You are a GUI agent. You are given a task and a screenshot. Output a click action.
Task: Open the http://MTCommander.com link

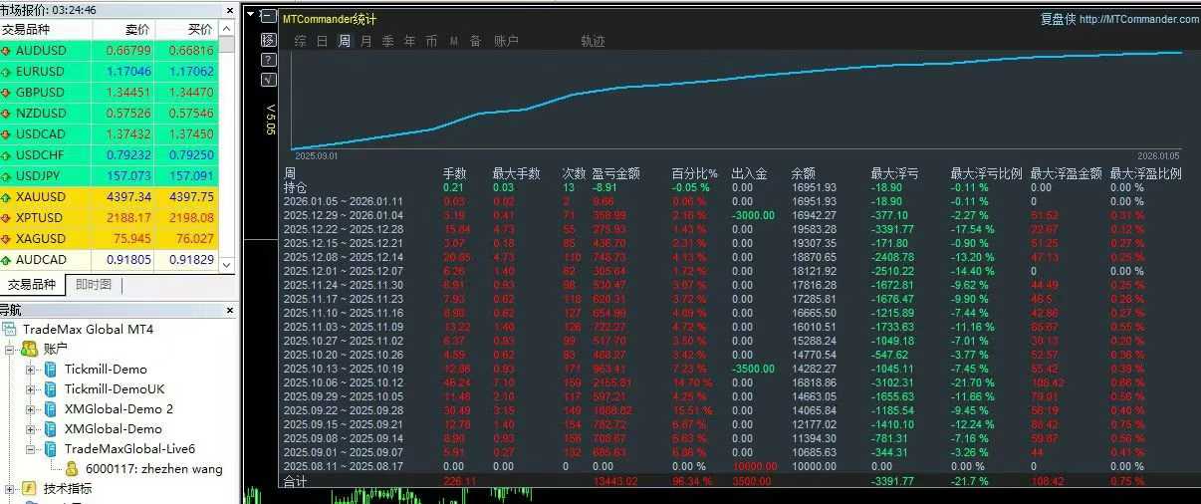pos(1139,19)
